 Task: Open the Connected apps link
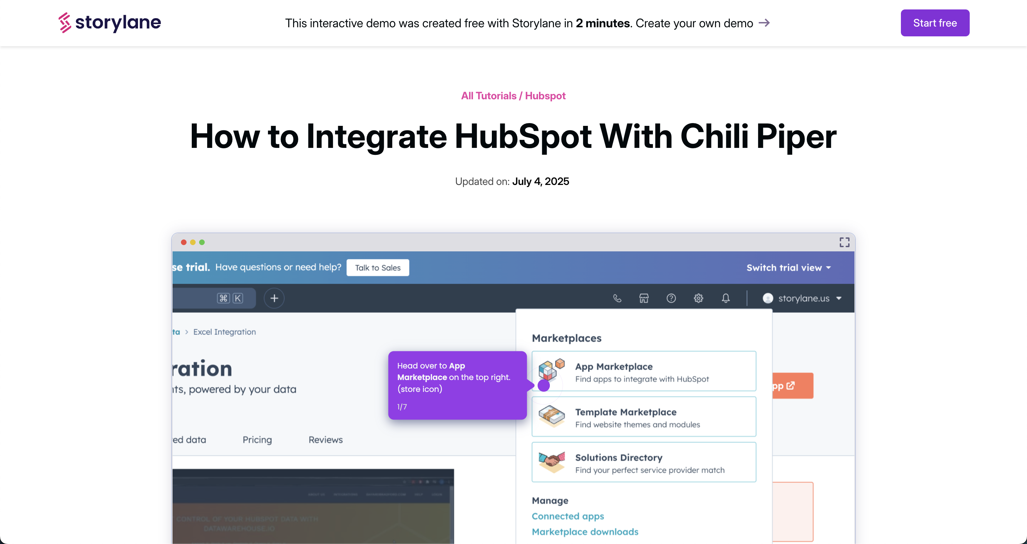pos(568,516)
